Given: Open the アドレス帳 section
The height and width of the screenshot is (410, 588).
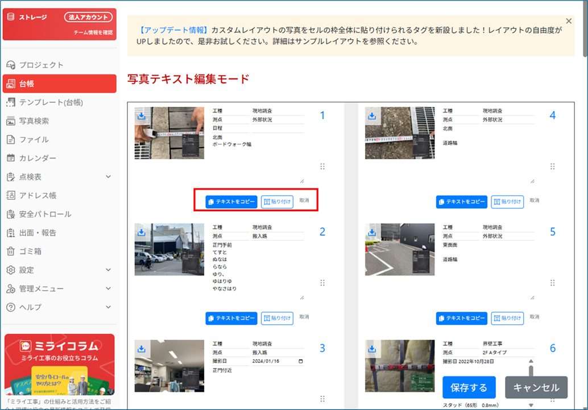Looking at the screenshot, I should [x=59, y=195].
